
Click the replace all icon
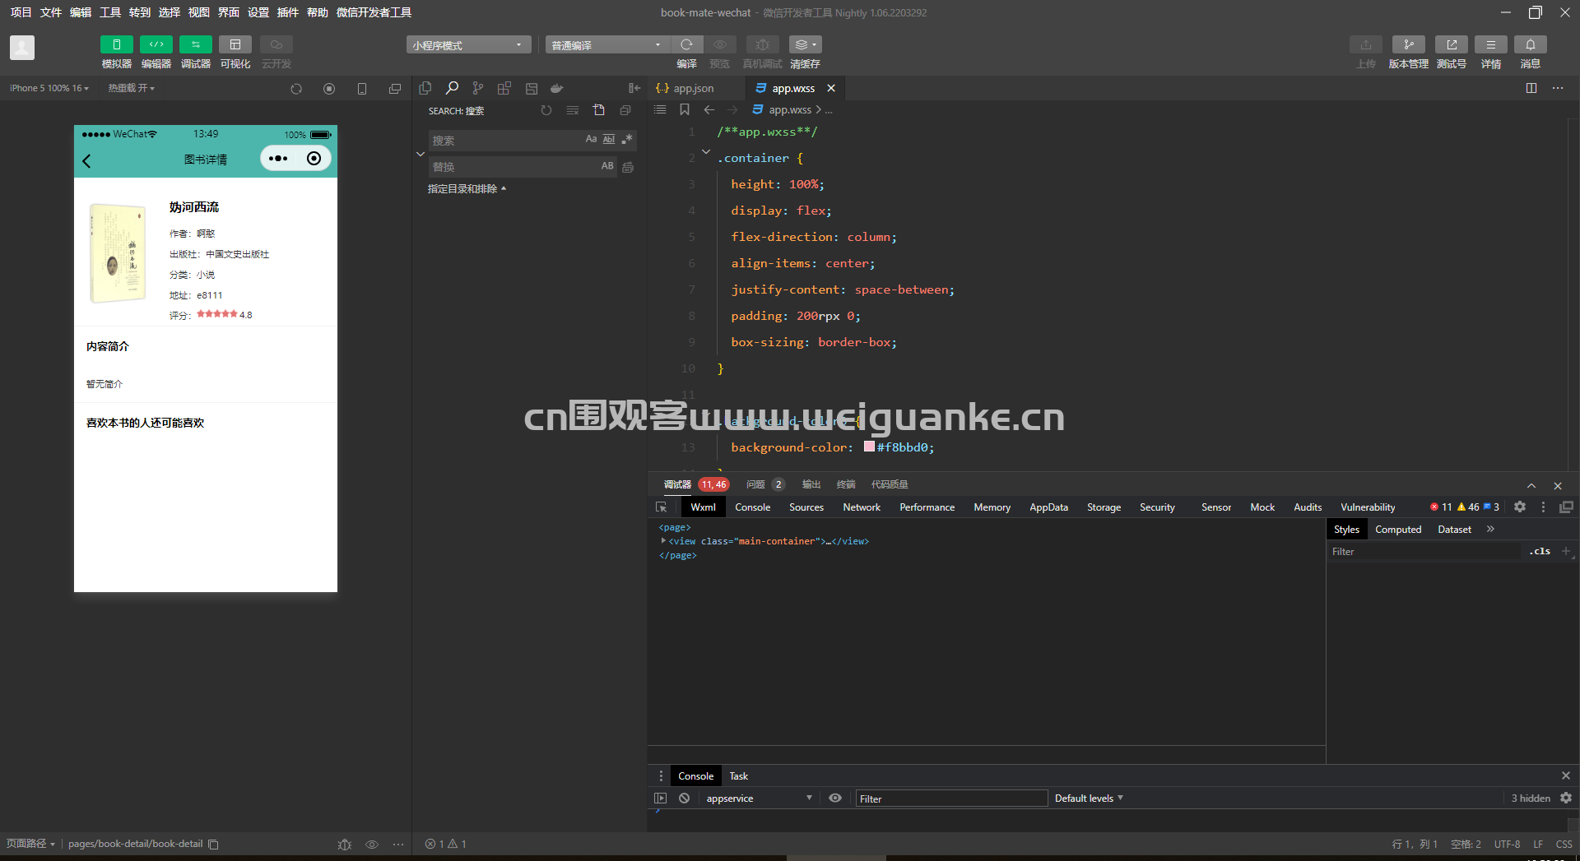click(x=628, y=167)
